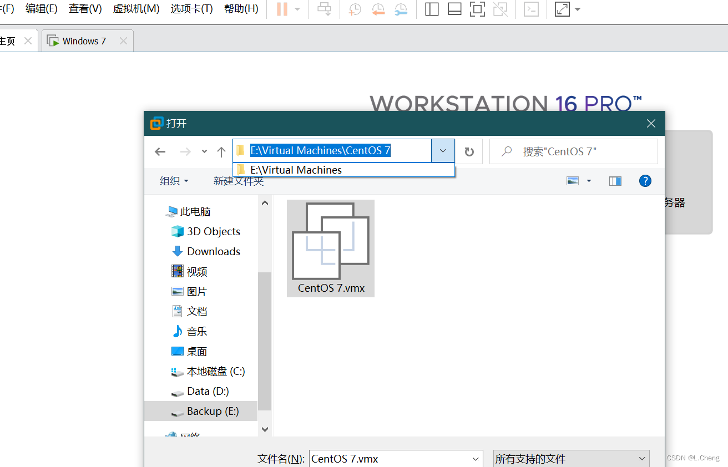Show or hide the thumbnail bar
The width and height of the screenshot is (728, 467).
(x=454, y=9)
